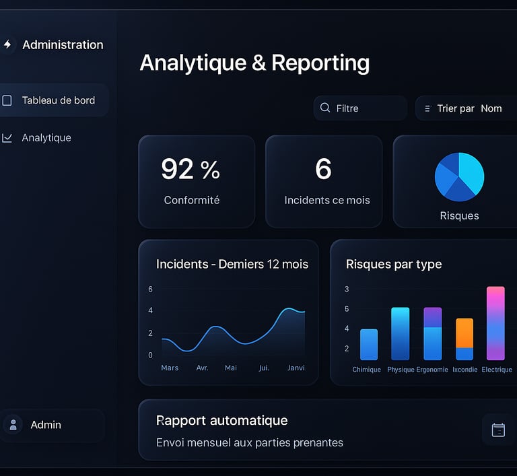Click the Admin user avatar icon
The height and width of the screenshot is (476, 517).
[13, 425]
